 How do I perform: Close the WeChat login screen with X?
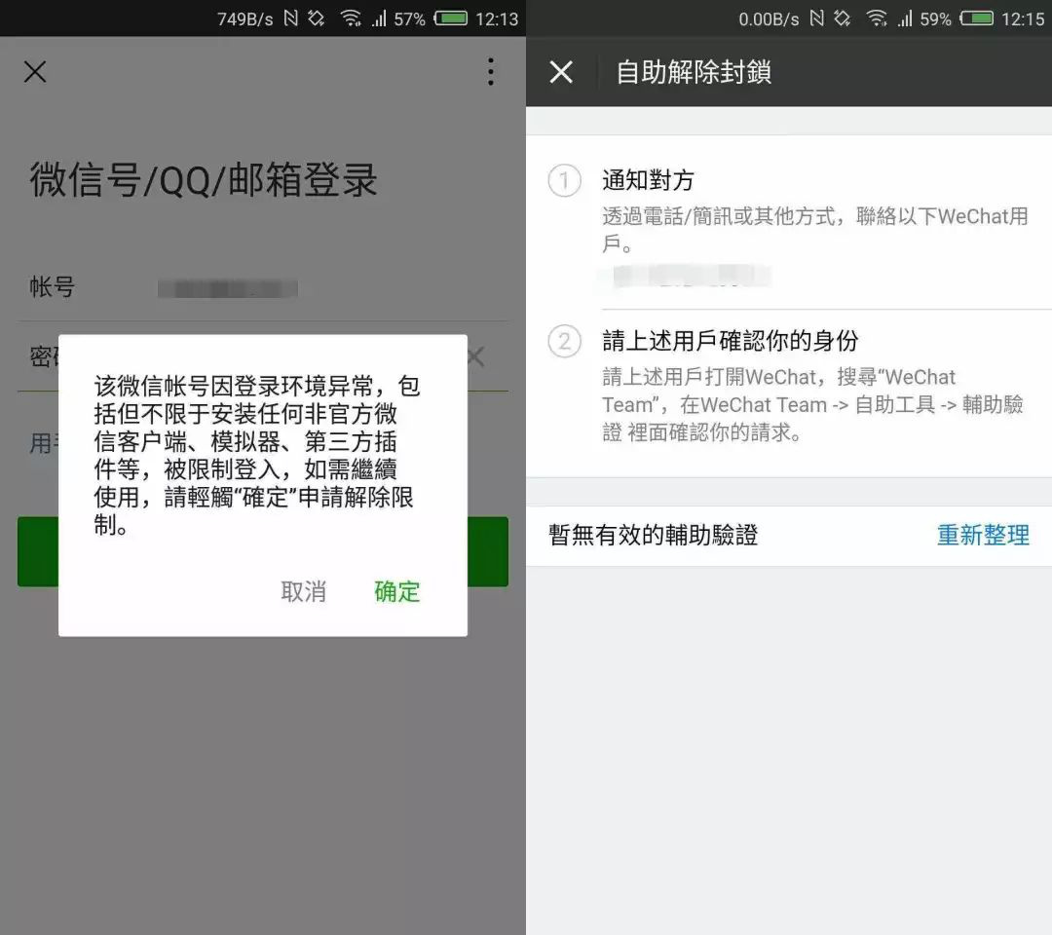point(35,72)
